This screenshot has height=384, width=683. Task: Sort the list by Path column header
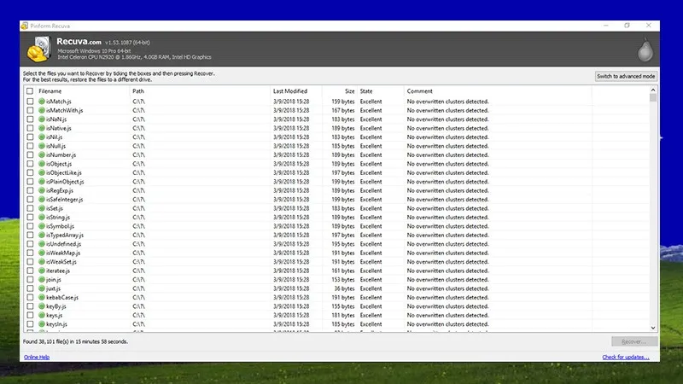pyautogui.click(x=138, y=91)
